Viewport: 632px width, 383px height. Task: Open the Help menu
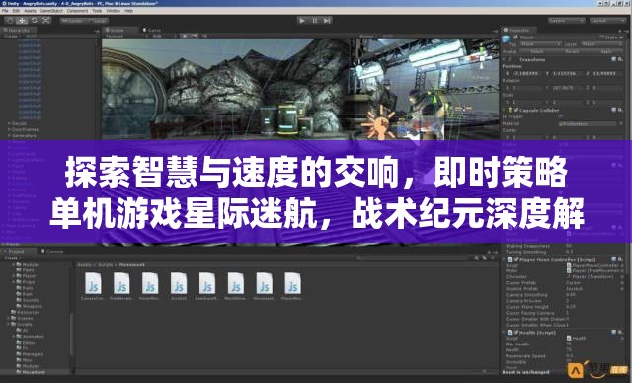[129, 11]
